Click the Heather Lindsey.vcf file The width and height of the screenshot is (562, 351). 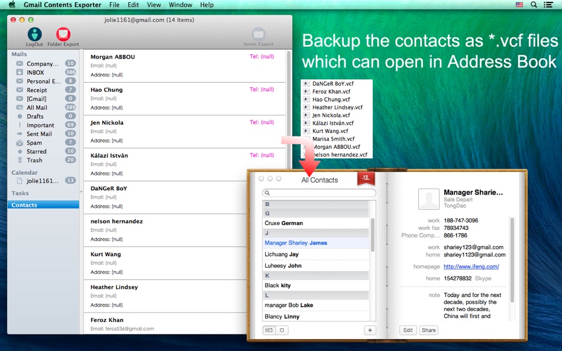click(337, 107)
